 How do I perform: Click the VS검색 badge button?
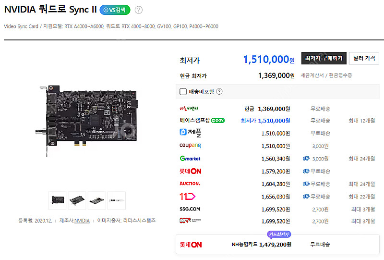115,10
